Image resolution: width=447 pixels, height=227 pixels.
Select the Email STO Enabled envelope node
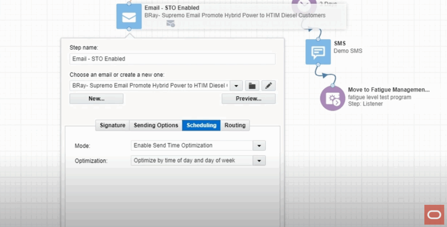pyautogui.click(x=129, y=17)
